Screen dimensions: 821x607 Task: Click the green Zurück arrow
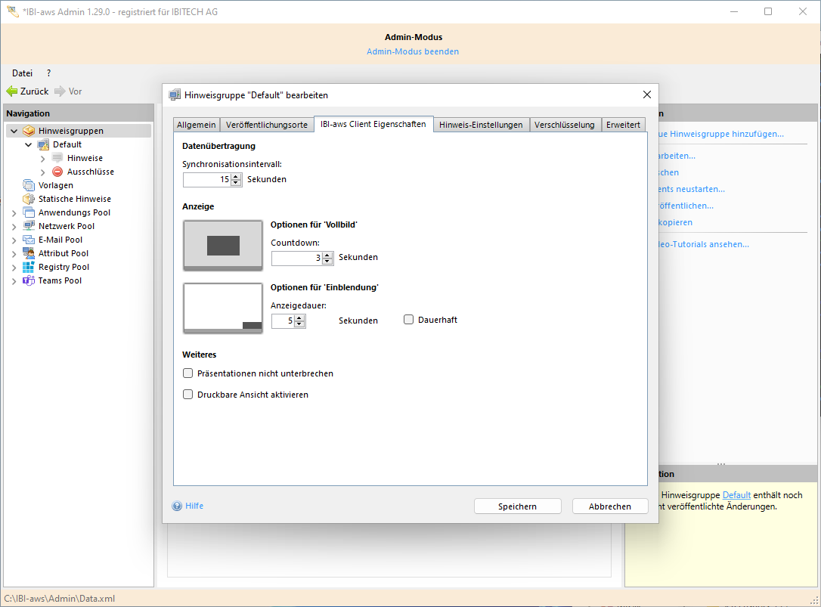click(12, 91)
